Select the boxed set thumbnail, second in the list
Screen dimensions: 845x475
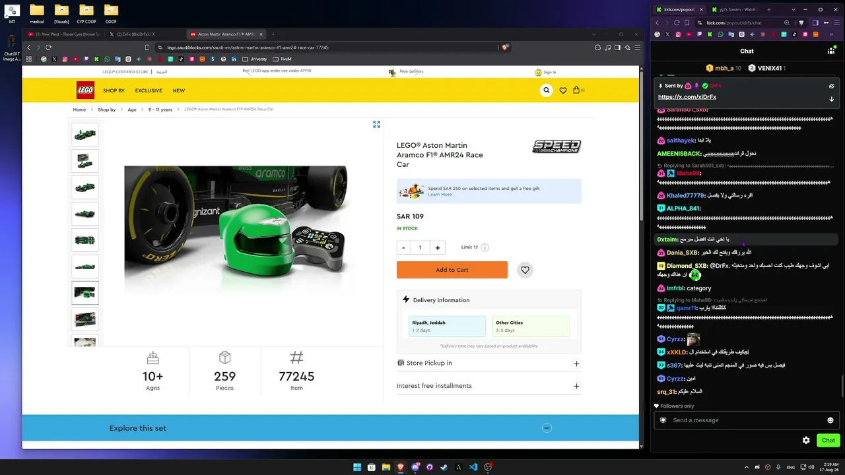[x=85, y=161]
